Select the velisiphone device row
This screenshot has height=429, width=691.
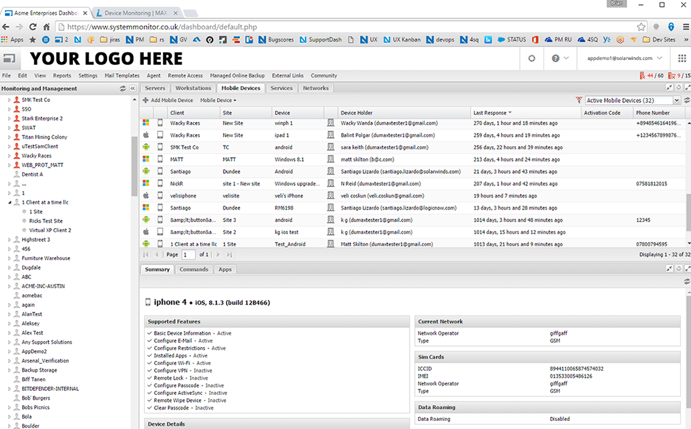413,195
